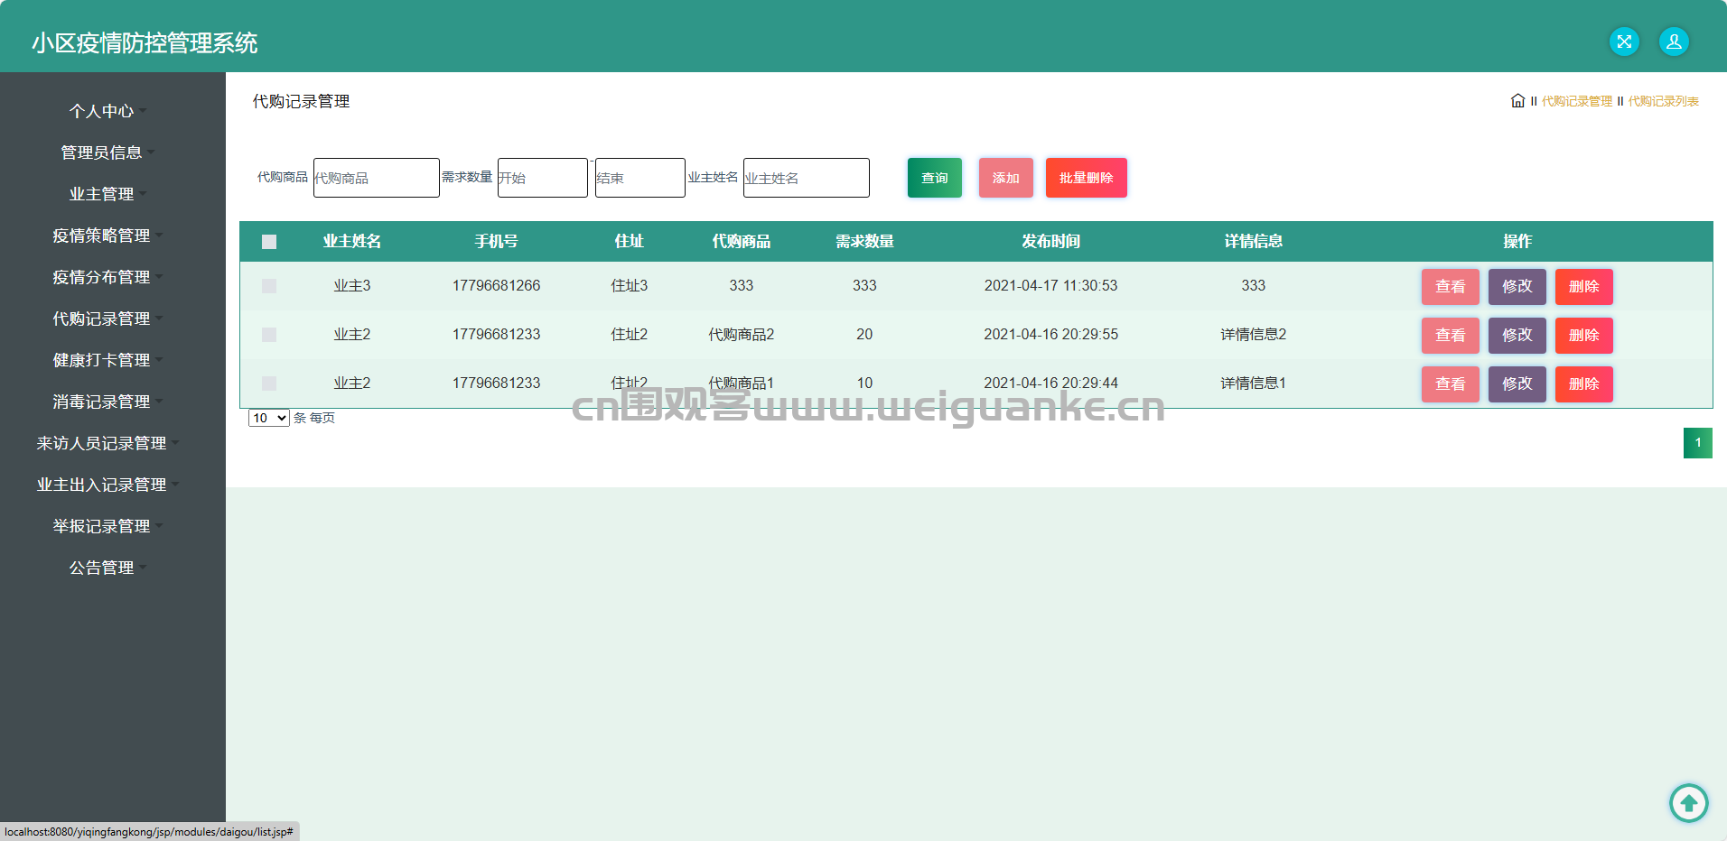Image resolution: width=1727 pixels, height=841 pixels.
Task: Click the 详情信息 column header
Action: click(x=1254, y=241)
